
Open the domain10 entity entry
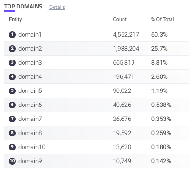[32, 147]
